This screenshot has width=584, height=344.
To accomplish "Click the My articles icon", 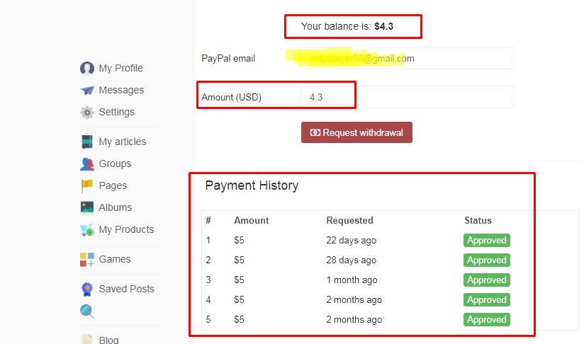I will point(87,142).
